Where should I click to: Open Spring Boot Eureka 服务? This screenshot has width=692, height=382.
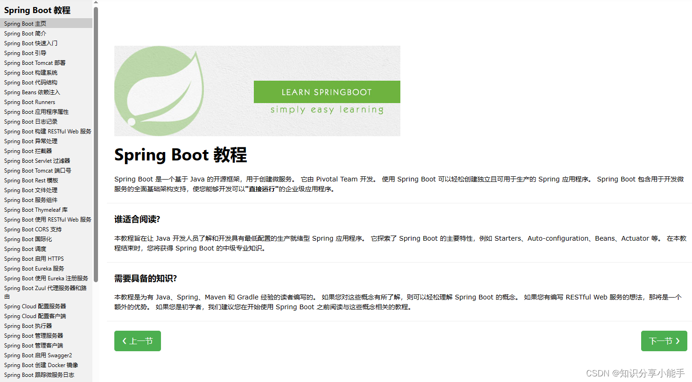coord(34,268)
